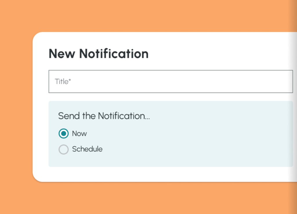Image resolution: width=297 pixels, height=214 pixels.
Task: Select the Now radio button
Action: point(64,133)
